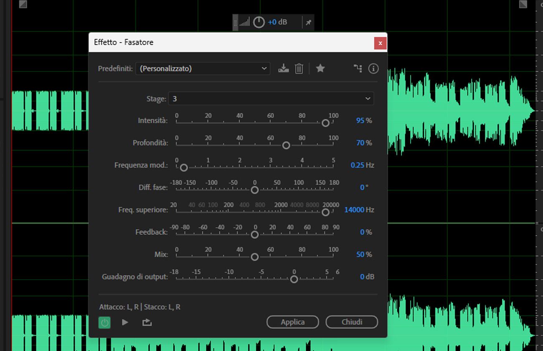543x351 pixels.
Task: Open the Predefiniti presets dropdown
Action: (203, 68)
